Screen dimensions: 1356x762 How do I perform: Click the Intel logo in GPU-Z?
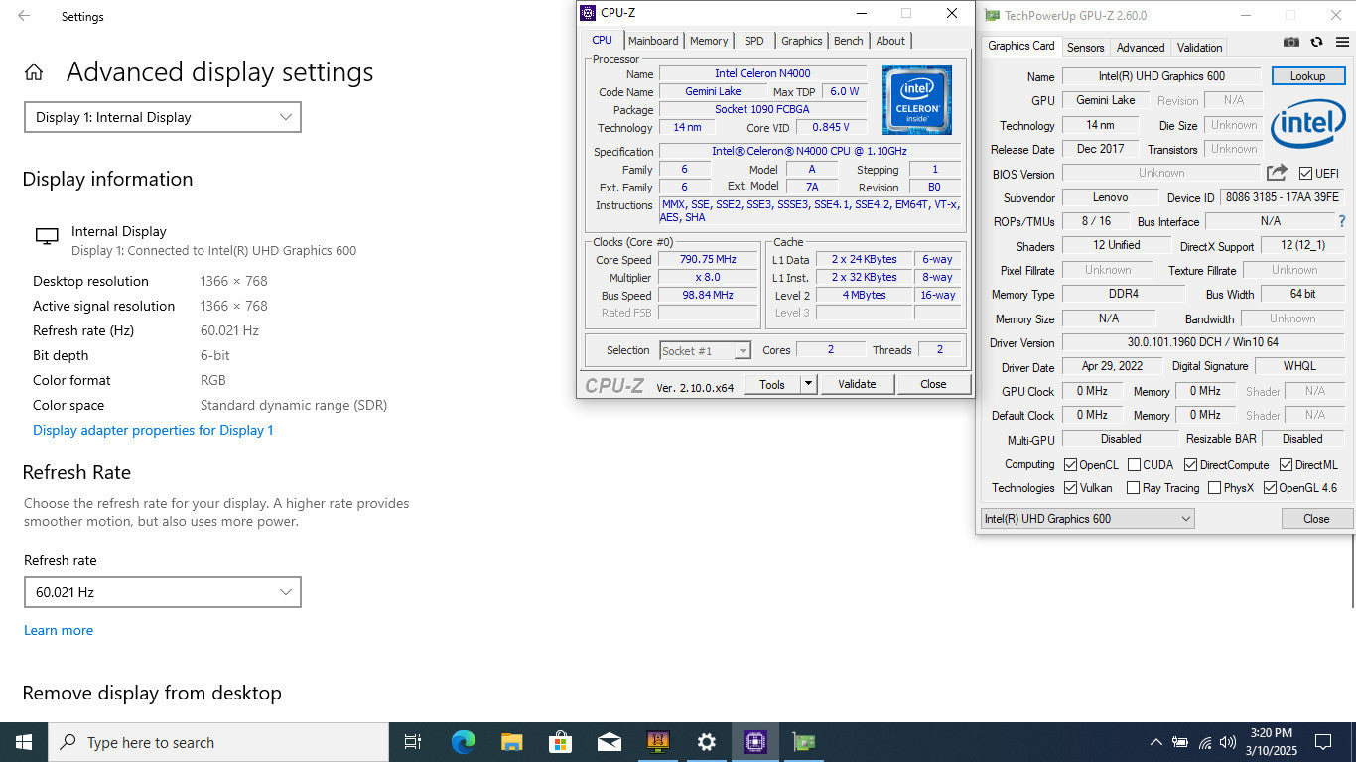click(1308, 123)
